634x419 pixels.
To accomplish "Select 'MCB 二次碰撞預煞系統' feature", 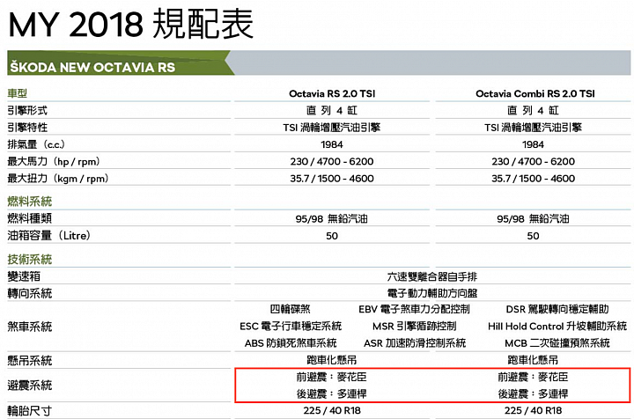I will point(557,343).
